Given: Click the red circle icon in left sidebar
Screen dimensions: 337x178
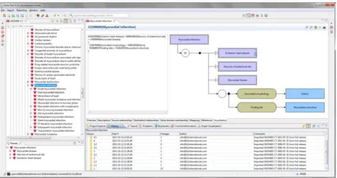Looking at the screenshot, I should pyautogui.click(x=2, y=28).
